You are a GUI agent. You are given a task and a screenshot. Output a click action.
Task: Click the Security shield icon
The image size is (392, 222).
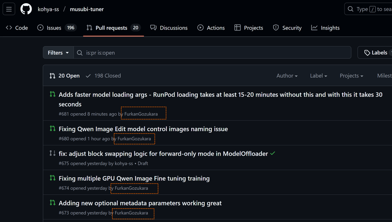[x=276, y=28]
